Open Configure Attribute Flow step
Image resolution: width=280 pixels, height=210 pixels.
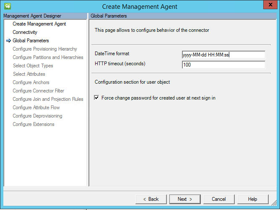(36, 108)
